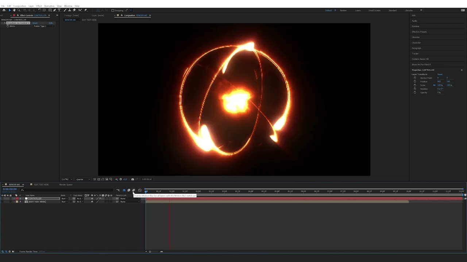Switch to EDIT TEXT HERE timeline tab
The width and height of the screenshot is (467, 262).
click(41, 184)
